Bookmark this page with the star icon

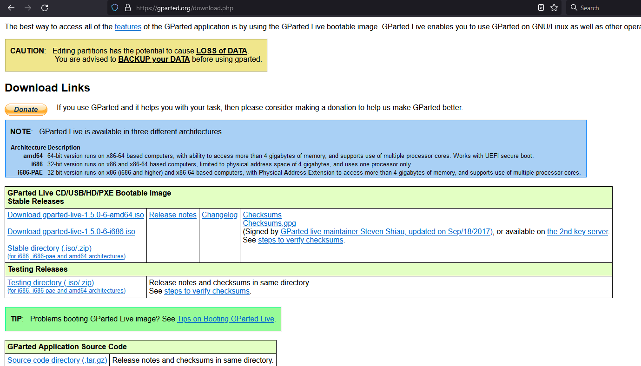coord(554,8)
